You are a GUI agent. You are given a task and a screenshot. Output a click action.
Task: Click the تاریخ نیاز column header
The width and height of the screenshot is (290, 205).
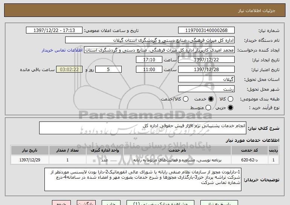[30, 150]
